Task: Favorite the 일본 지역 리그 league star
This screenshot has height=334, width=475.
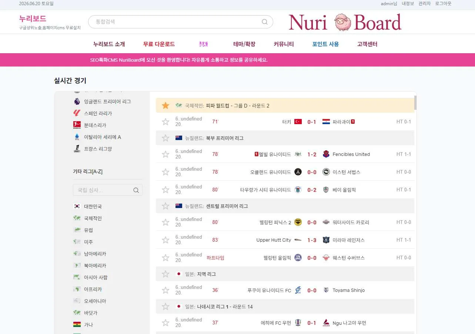Action: point(165,274)
